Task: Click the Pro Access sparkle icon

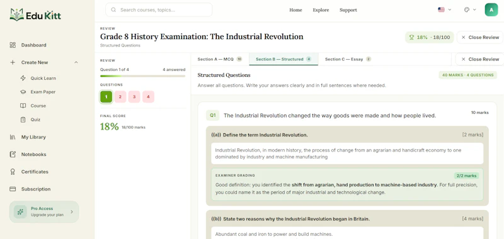Action: click(x=20, y=212)
